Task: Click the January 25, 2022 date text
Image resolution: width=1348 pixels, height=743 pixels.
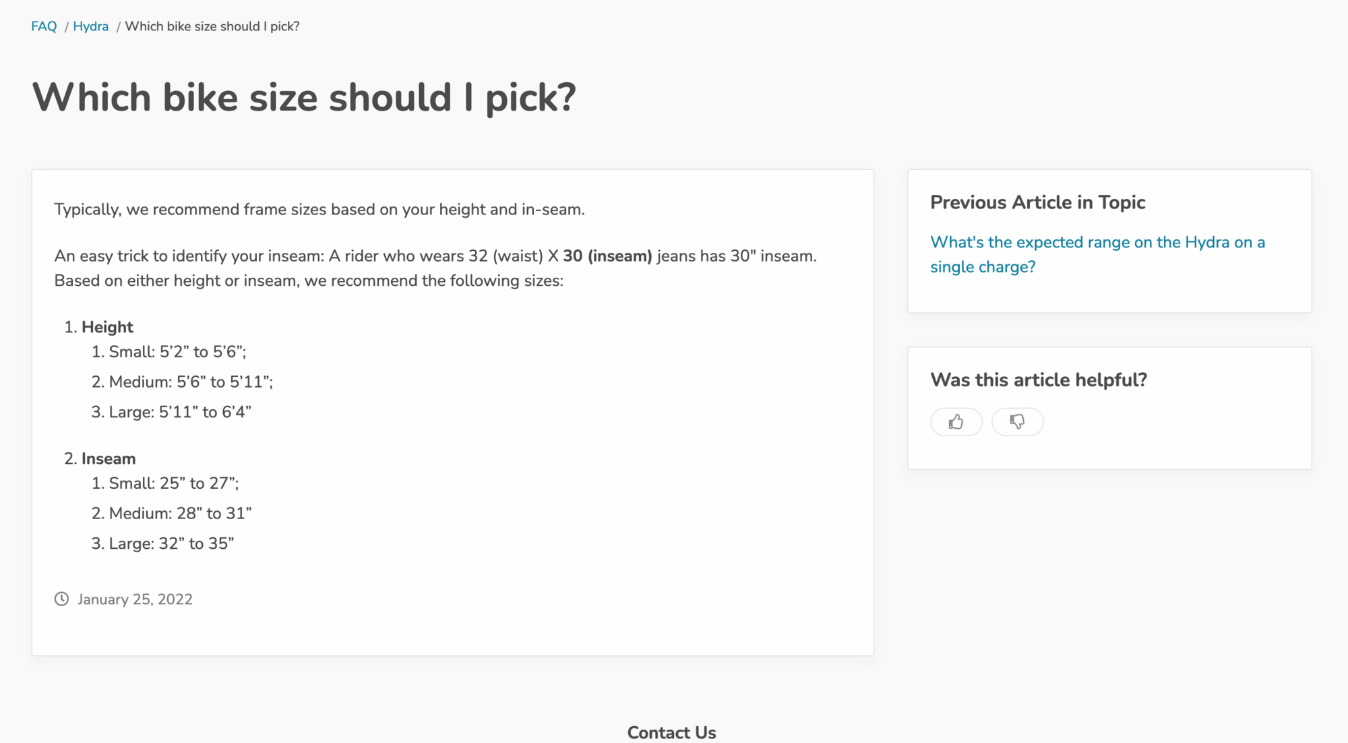Action: [135, 599]
